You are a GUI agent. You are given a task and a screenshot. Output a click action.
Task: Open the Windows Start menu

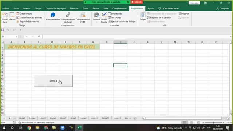click(4, 128)
